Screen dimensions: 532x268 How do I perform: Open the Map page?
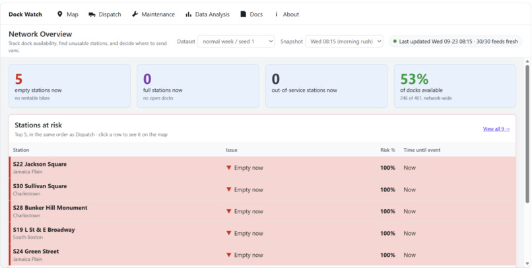click(x=68, y=15)
